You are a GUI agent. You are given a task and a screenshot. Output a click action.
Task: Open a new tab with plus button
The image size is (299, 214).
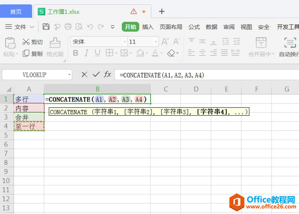[162, 12]
